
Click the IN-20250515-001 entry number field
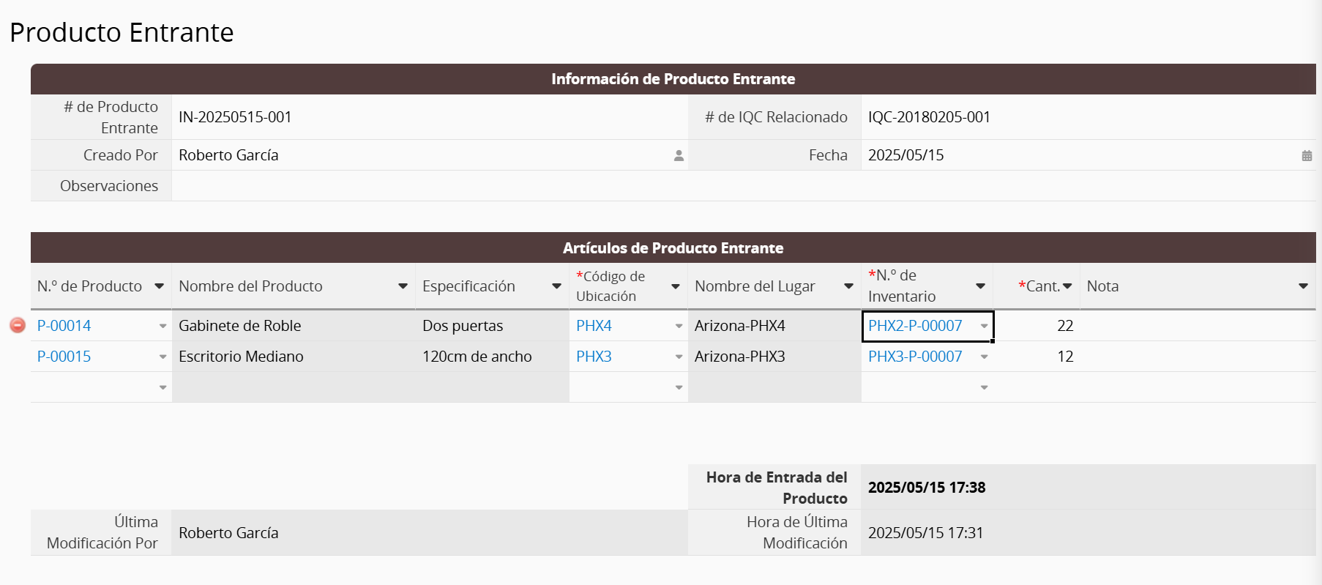[429, 117]
